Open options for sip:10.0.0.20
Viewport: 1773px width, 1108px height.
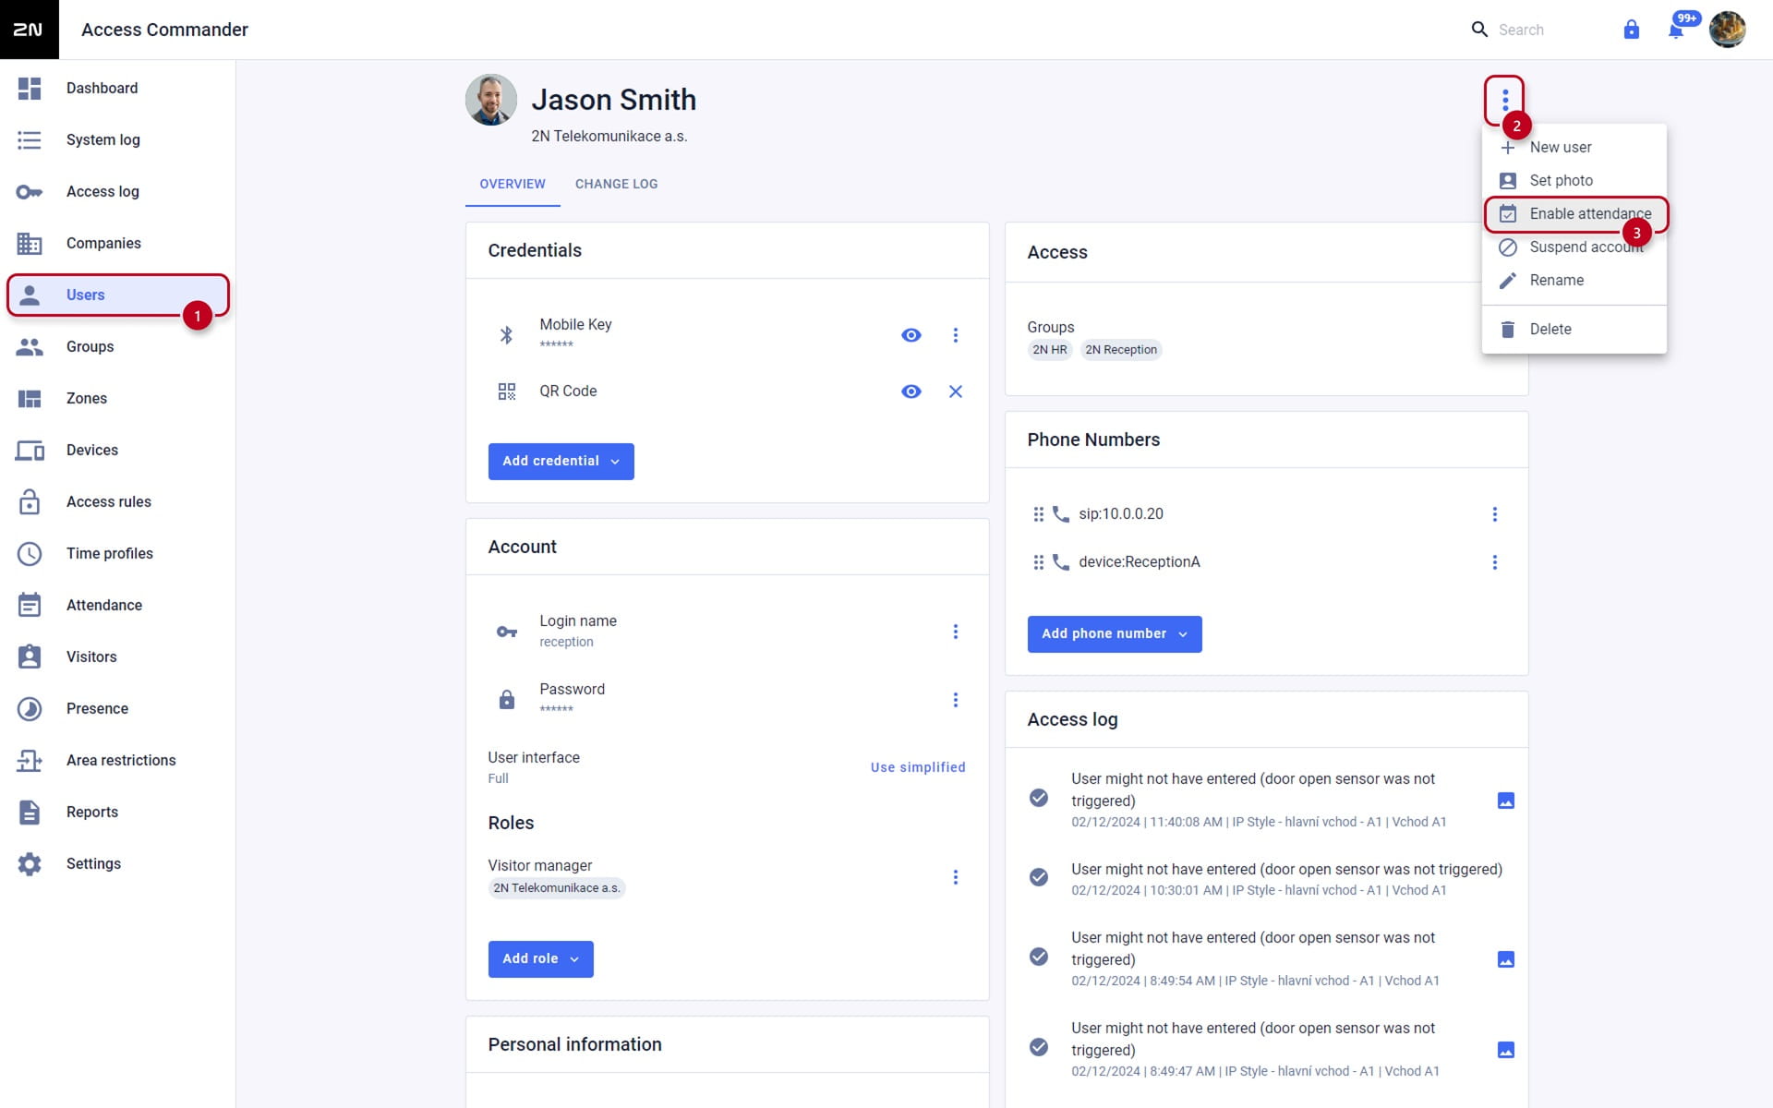coord(1495,514)
